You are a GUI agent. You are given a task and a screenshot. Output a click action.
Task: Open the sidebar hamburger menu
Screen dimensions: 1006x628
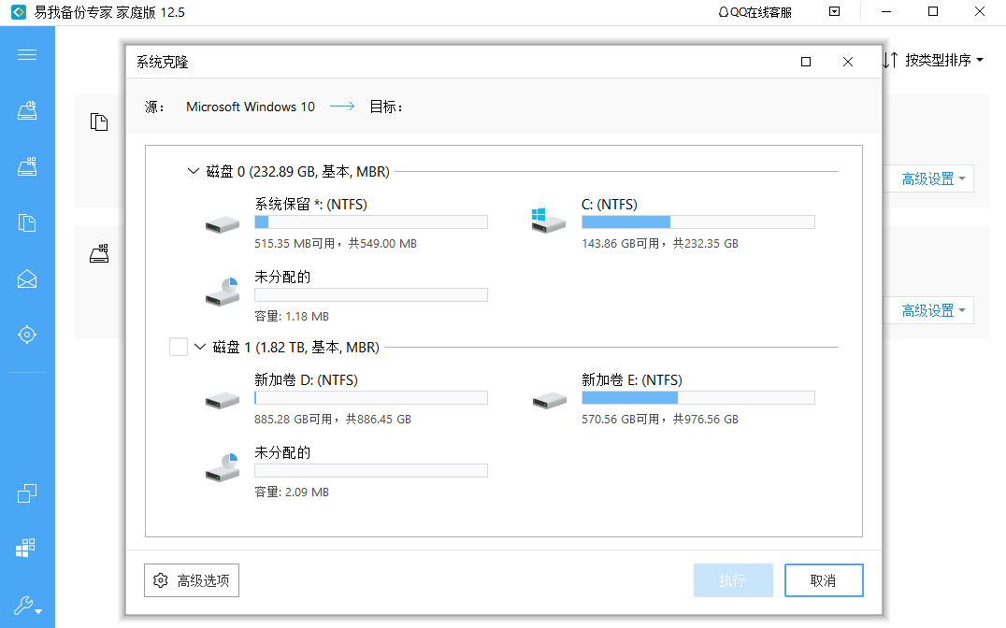27,54
